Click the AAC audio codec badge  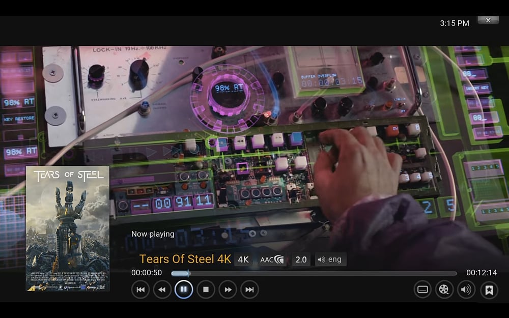[272, 259]
